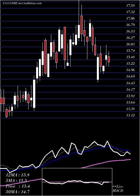Click the 13.12 price axis label
The image size is (140, 196).
coord(131,115)
